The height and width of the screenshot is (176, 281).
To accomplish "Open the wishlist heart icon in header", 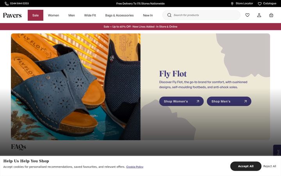I will 247,15.
